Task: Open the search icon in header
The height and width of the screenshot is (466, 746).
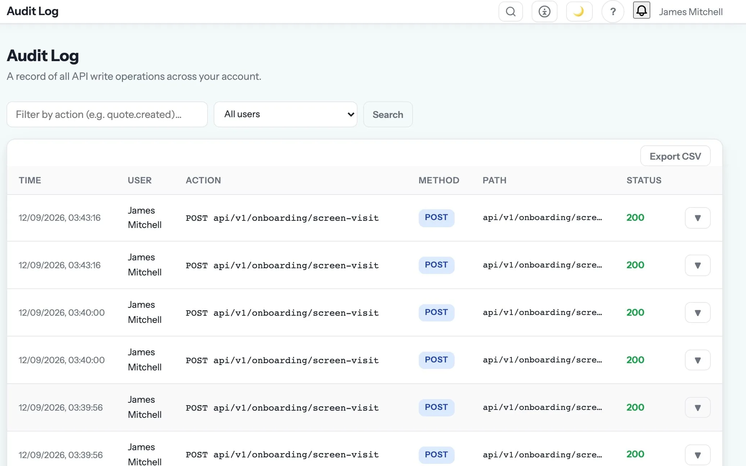Action: (510, 12)
